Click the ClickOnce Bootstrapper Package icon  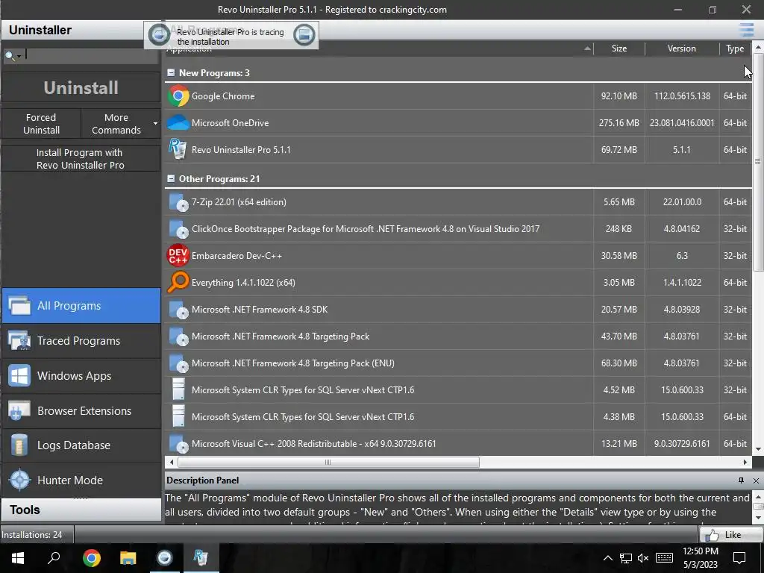178,228
